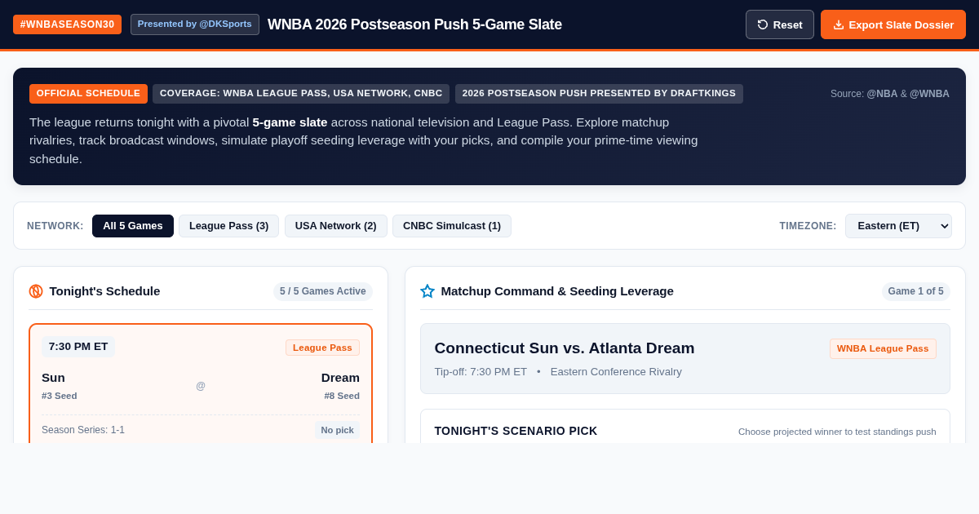Click the page title WNBA 2026 Postseason Push
Viewport: 979px width, 514px height.
point(414,24)
